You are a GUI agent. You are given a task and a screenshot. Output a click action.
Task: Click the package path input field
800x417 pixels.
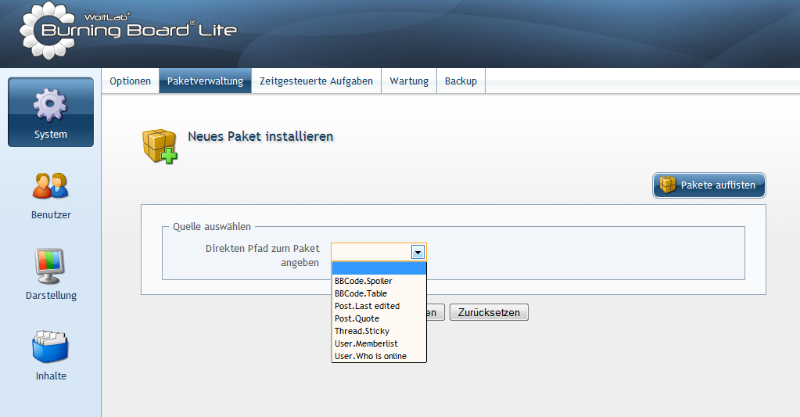[x=371, y=252]
